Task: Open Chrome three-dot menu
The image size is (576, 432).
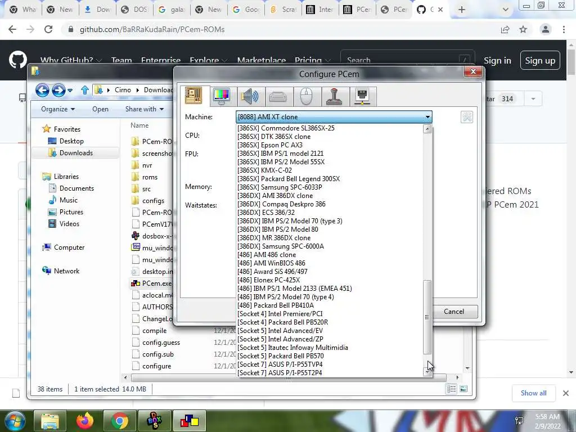Action: point(564,29)
